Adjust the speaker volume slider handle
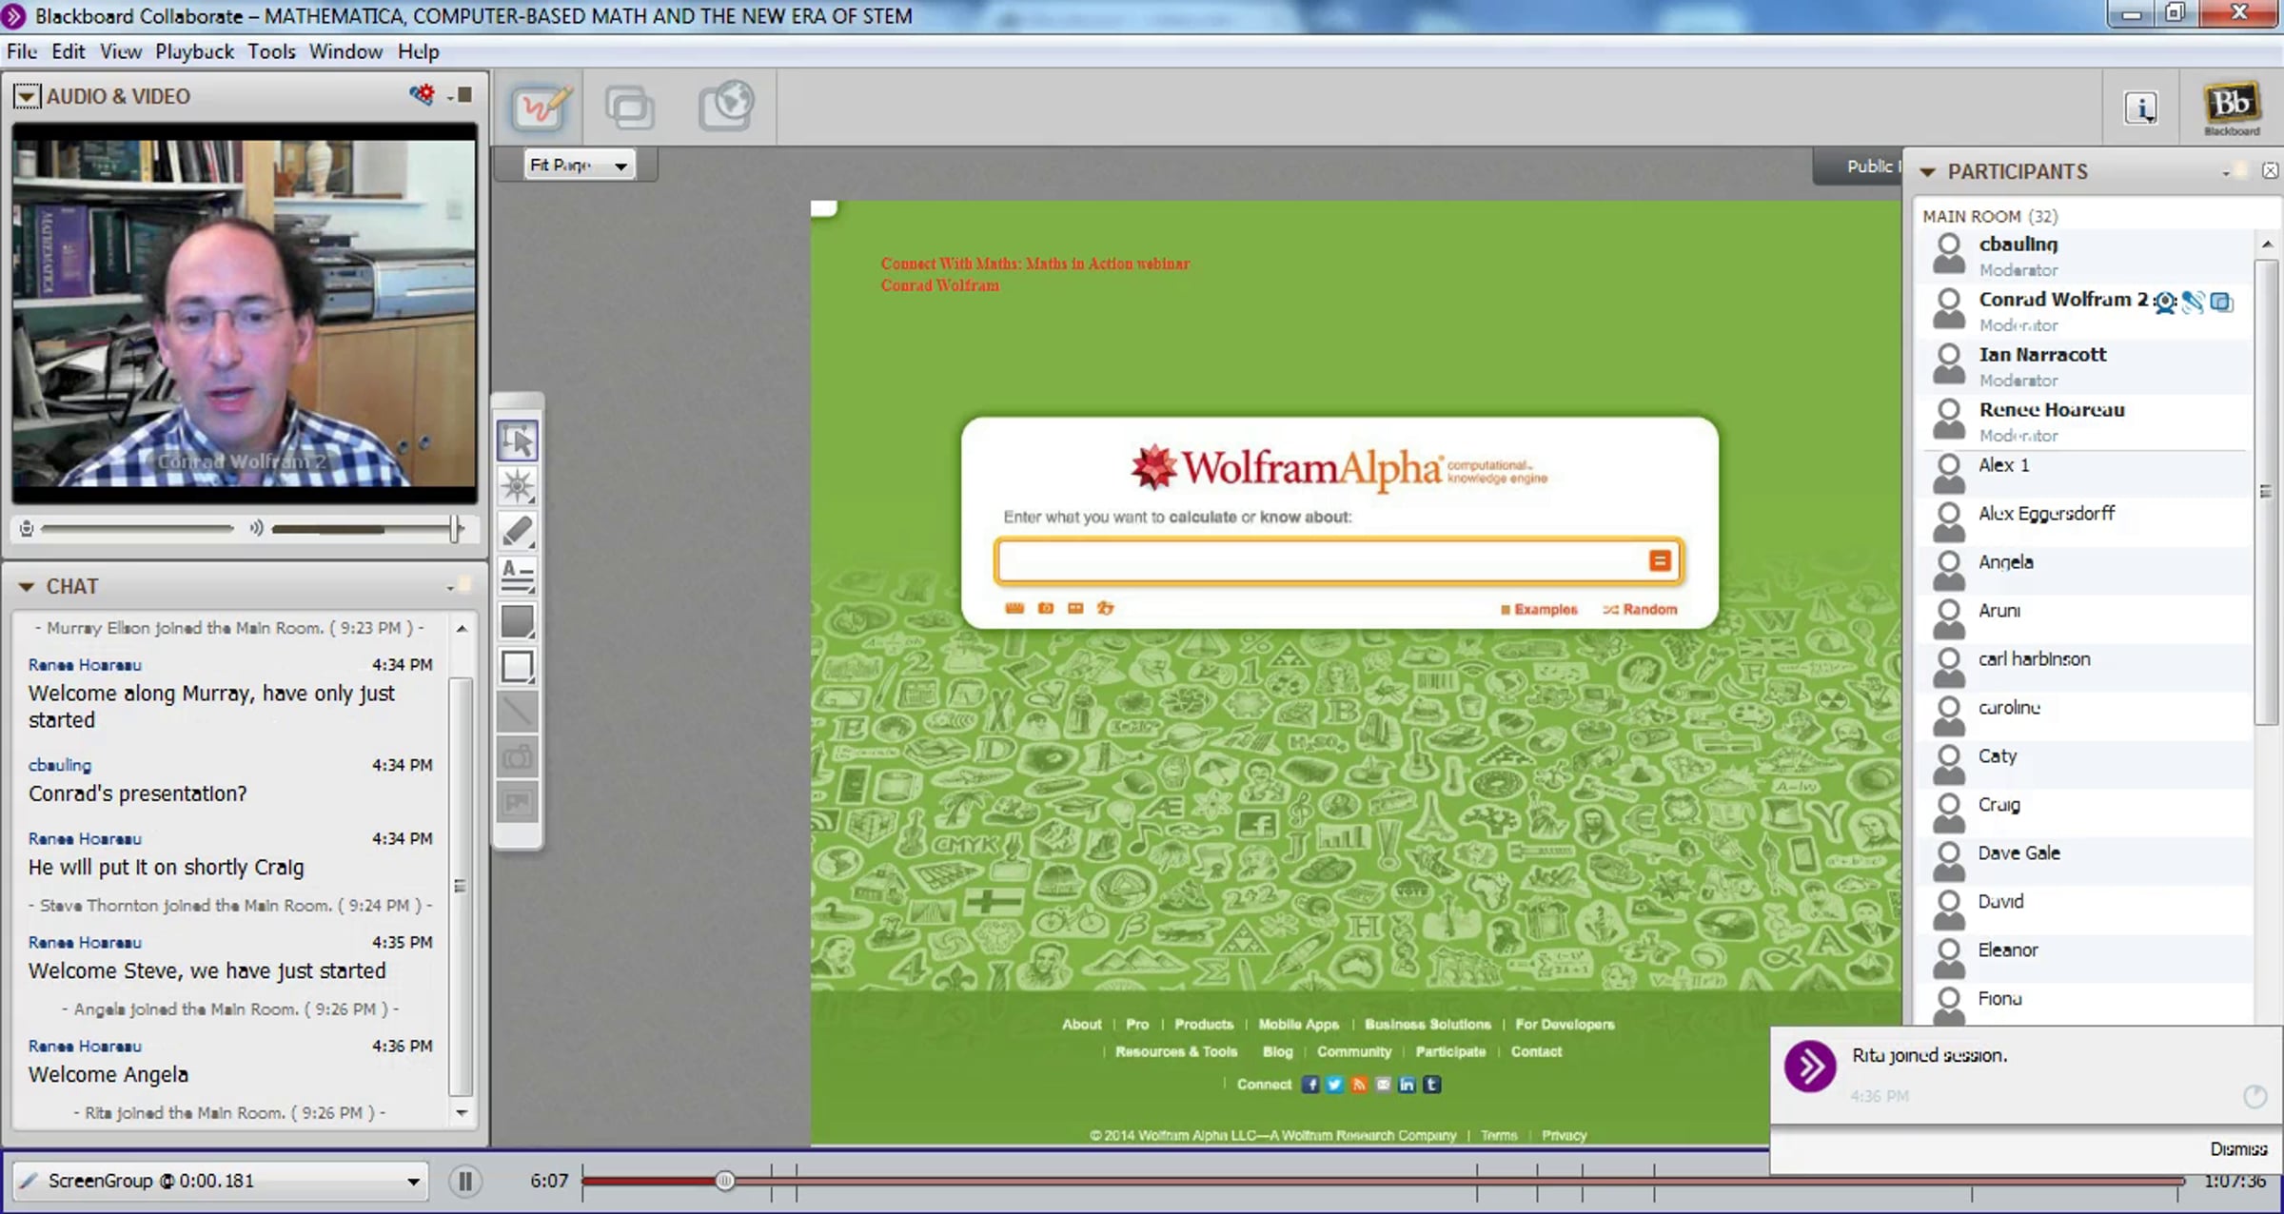 point(457,528)
